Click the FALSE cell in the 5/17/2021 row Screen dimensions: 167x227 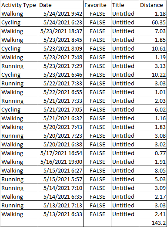97,153
